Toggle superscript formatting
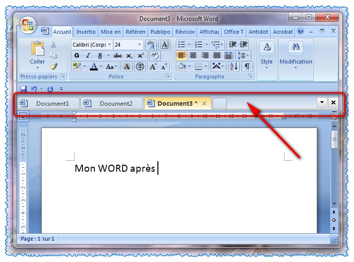 point(141,56)
